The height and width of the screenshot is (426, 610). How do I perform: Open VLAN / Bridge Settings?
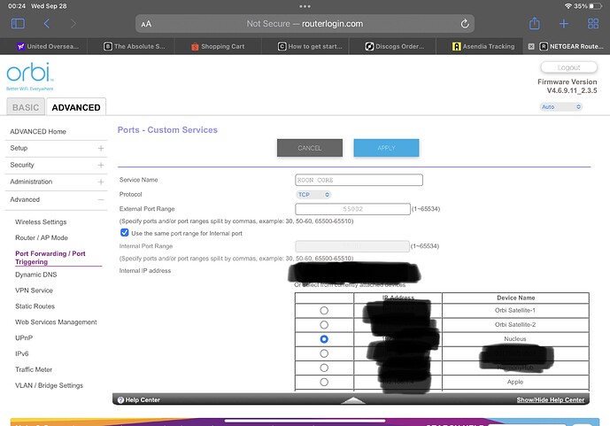pyautogui.click(x=49, y=385)
